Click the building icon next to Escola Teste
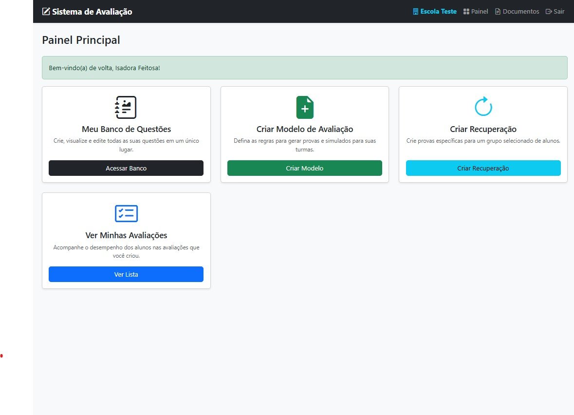 [x=415, y=12]
